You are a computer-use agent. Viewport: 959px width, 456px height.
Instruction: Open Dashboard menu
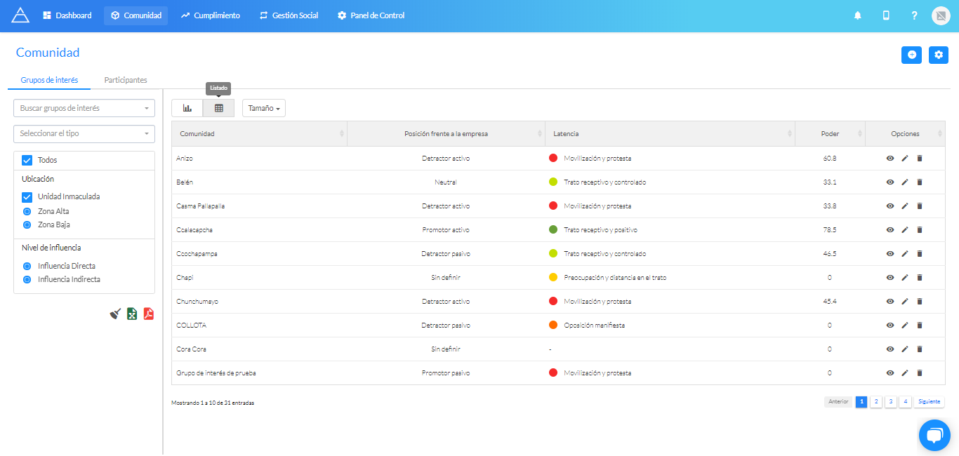67,15
